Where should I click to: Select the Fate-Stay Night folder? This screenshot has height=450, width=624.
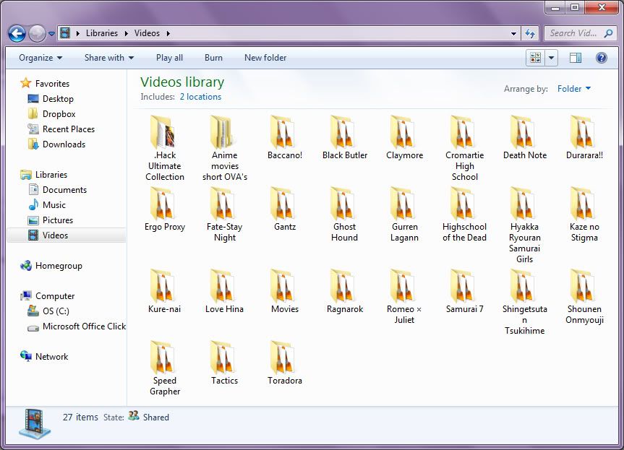(225, 215)
